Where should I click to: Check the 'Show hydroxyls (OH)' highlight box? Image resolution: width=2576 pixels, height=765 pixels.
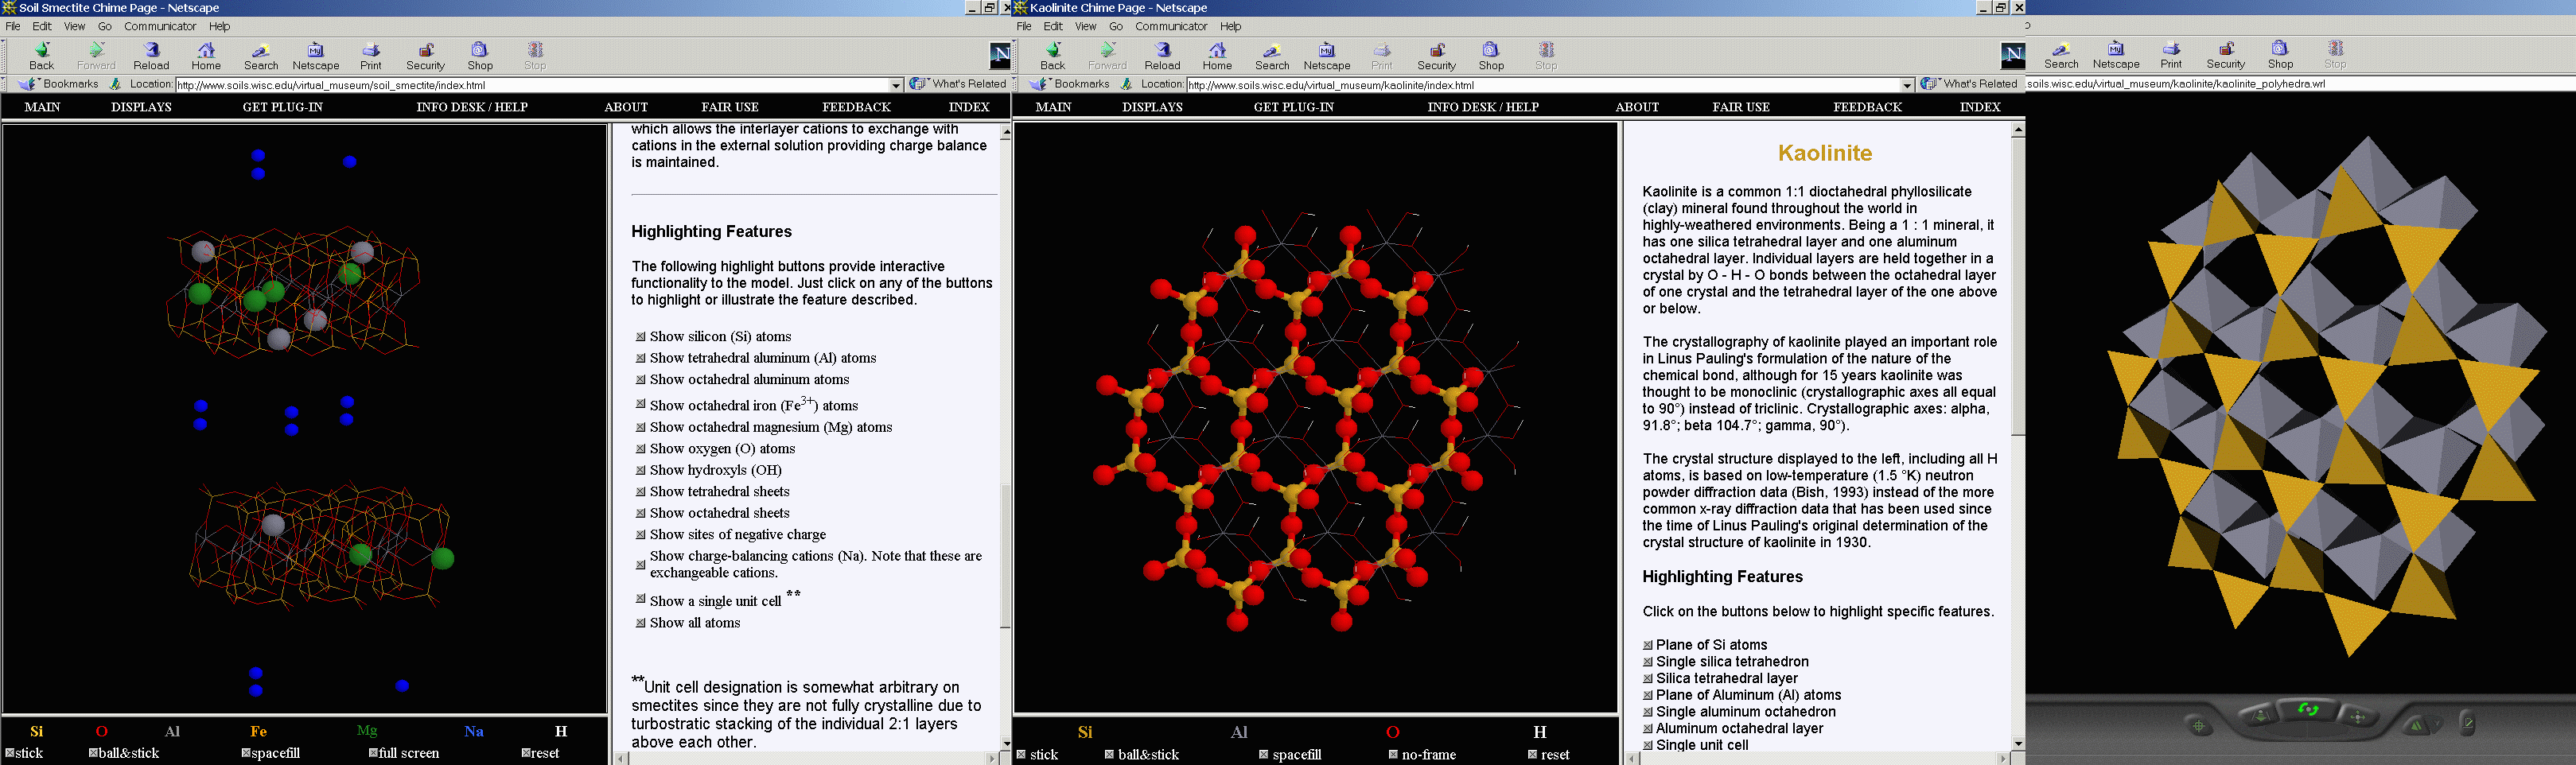tap(641, 470)
